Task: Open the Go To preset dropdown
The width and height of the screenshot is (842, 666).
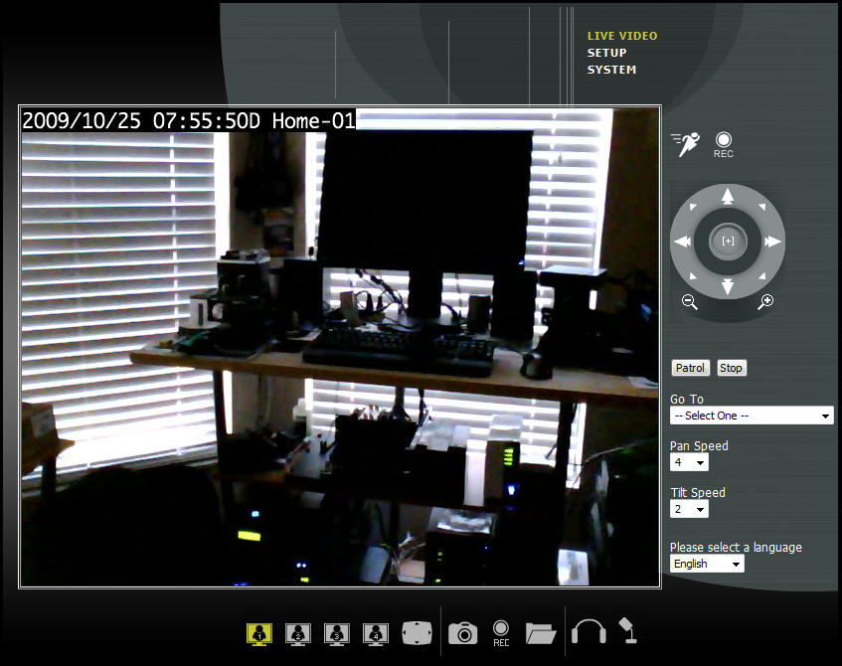Action: coord(752,416)
